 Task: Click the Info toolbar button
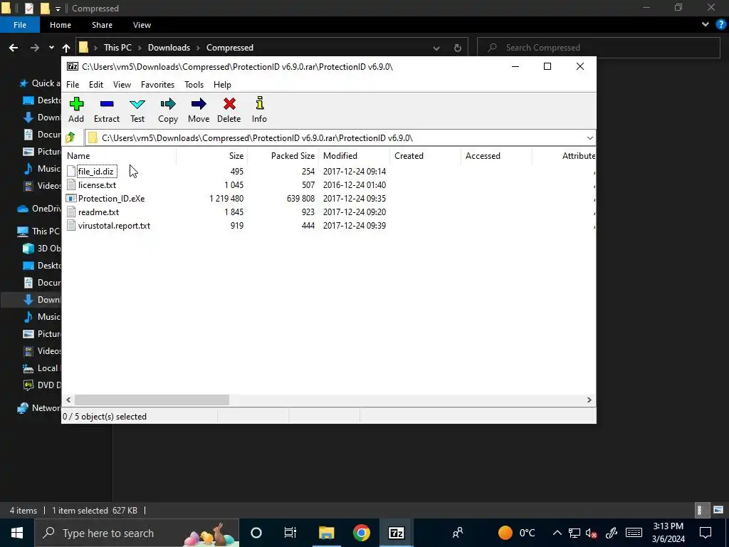(259, 110)
